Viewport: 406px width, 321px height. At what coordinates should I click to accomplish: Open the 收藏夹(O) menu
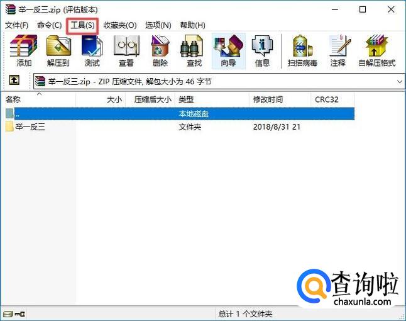pyautogui.click(x=120, y=25)
